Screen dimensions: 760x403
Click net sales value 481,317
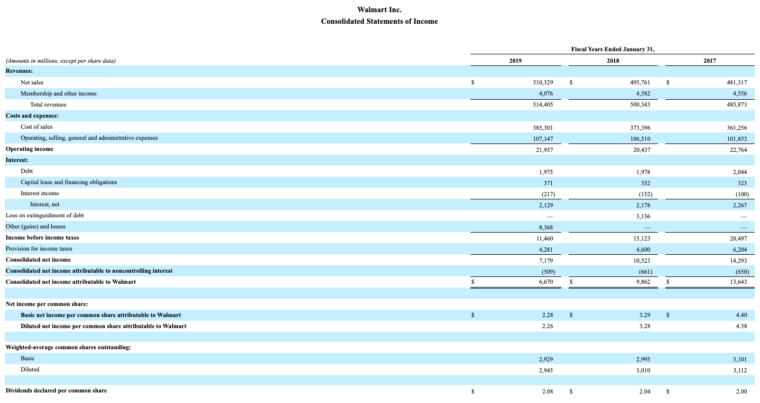(737, 82)
